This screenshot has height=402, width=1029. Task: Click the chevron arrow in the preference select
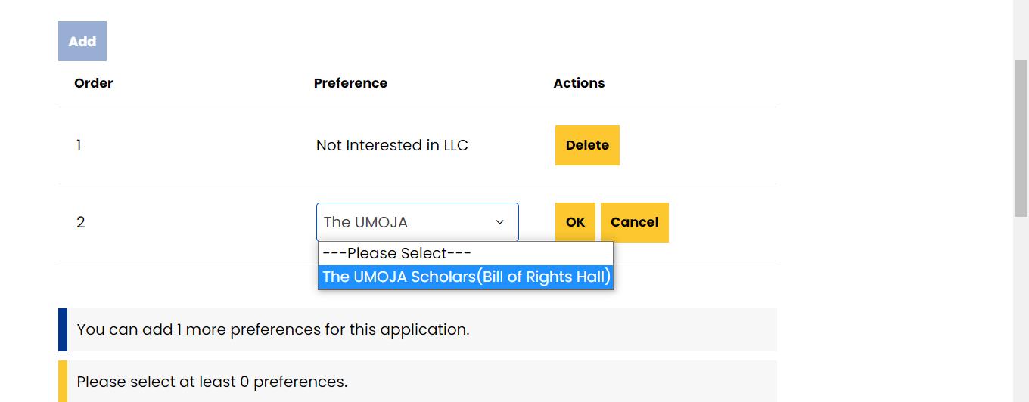coord(499,222)
